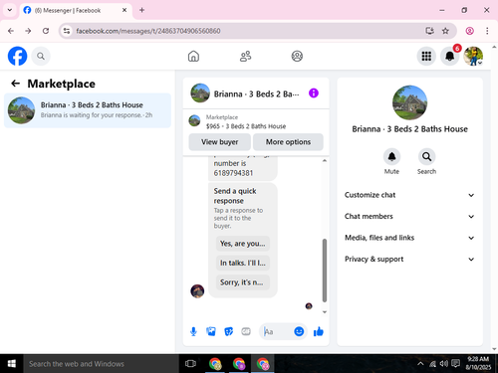Show hidden system tray icons chevron
This screenshot has width=498, height=373.
coord(420,364)
